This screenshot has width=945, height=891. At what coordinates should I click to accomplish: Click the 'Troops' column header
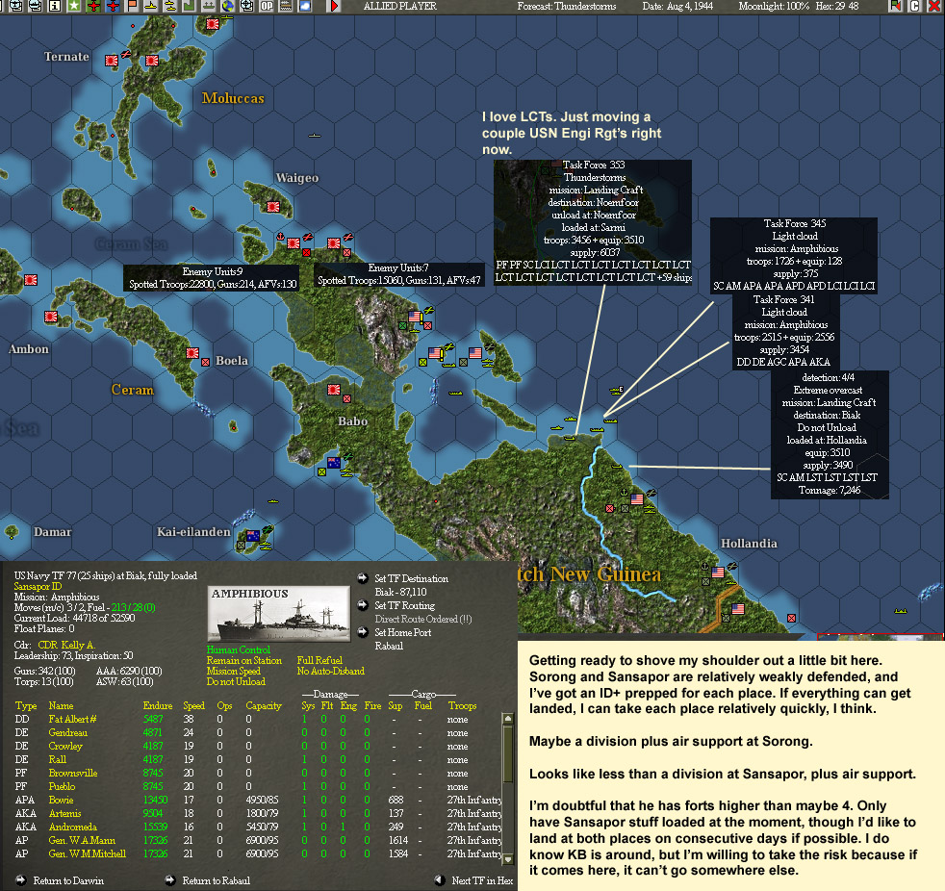(462, 705)
